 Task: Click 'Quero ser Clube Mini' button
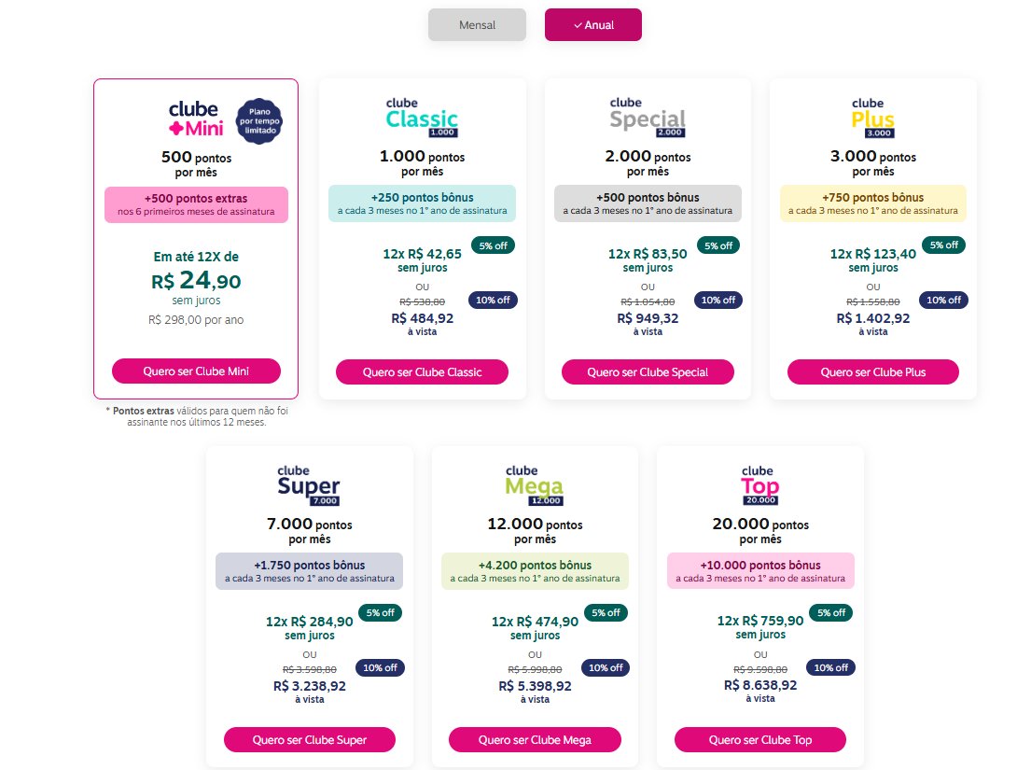tap(196, 371)
